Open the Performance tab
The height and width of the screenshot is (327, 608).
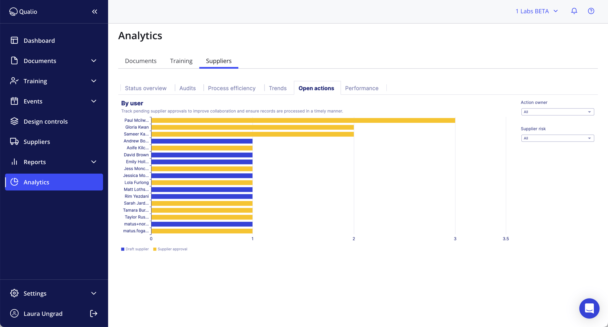[362, 88]
